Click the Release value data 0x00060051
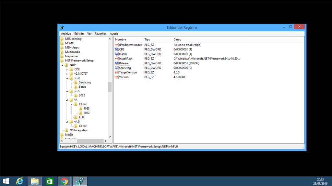332x186 pixels. point(186,63)
